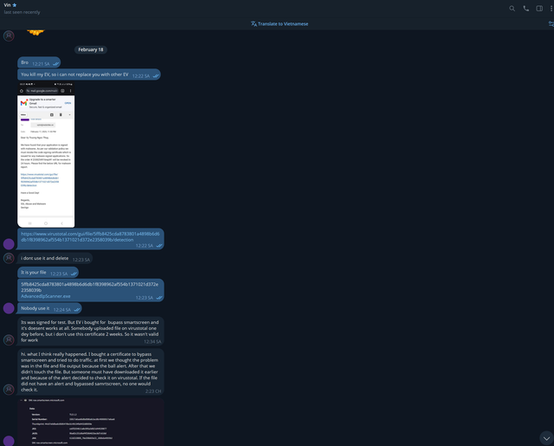Click the avatar beside 'i dont use it and delete'
Image resolution: width=554 pixels, height=446 pixels.
coord(9,258)
